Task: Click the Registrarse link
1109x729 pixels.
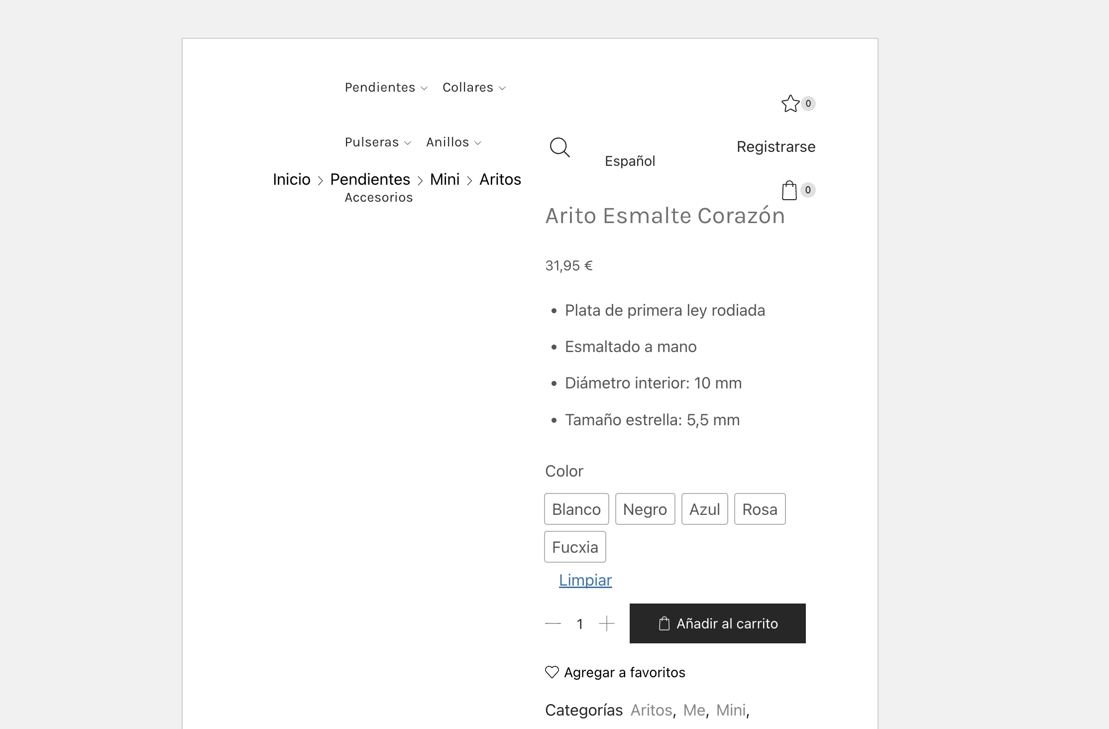Action: click(776, 147)
